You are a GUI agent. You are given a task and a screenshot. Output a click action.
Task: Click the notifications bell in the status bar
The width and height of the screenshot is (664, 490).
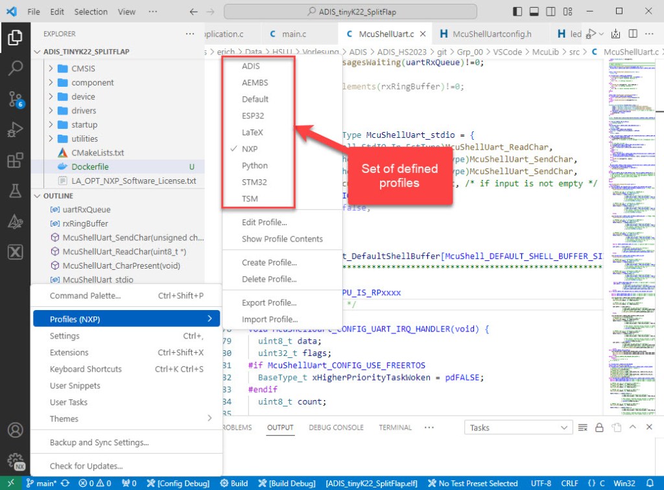(651, 483)
